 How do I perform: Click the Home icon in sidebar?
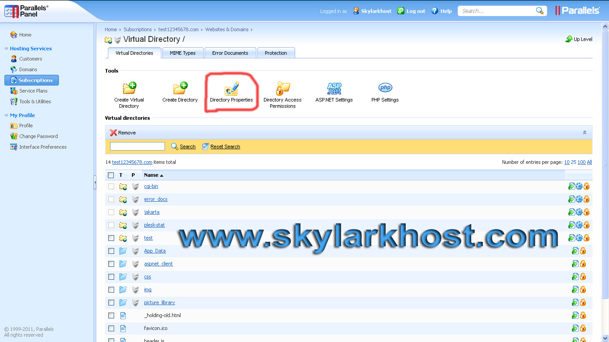pos(14,35)
